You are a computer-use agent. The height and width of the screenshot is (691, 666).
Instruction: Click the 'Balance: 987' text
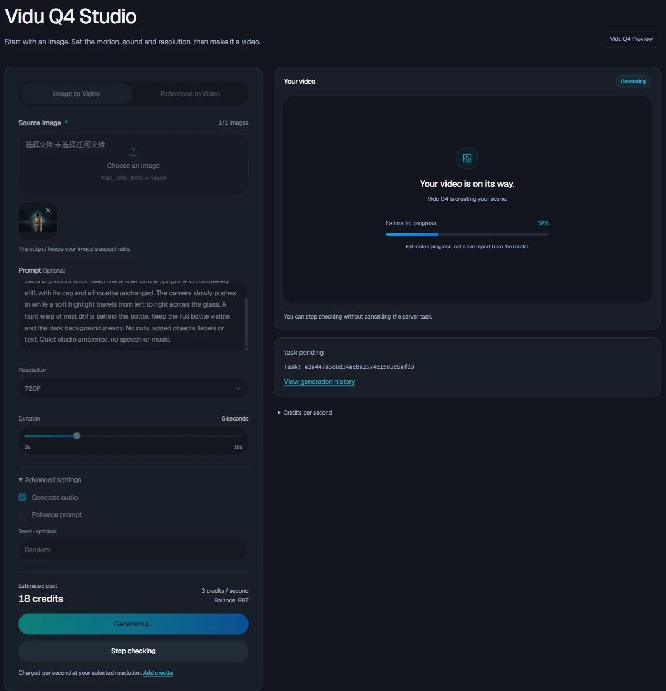(231, 601)
